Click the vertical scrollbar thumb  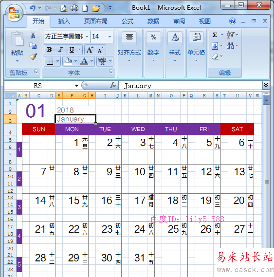point(266,182)
